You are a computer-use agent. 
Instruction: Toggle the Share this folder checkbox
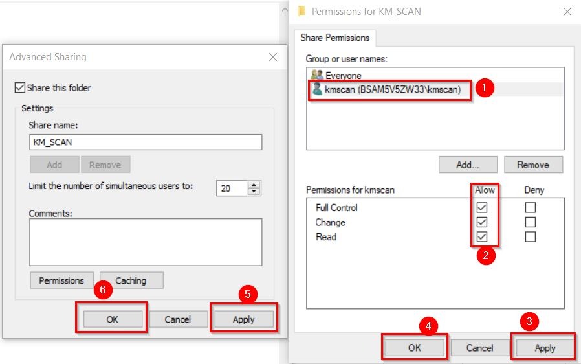point(19,88)
